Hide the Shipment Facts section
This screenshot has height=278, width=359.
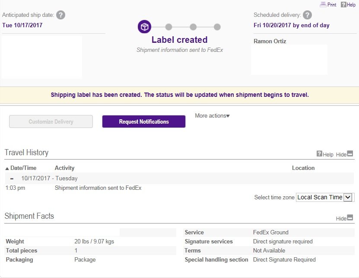point(344,218)
